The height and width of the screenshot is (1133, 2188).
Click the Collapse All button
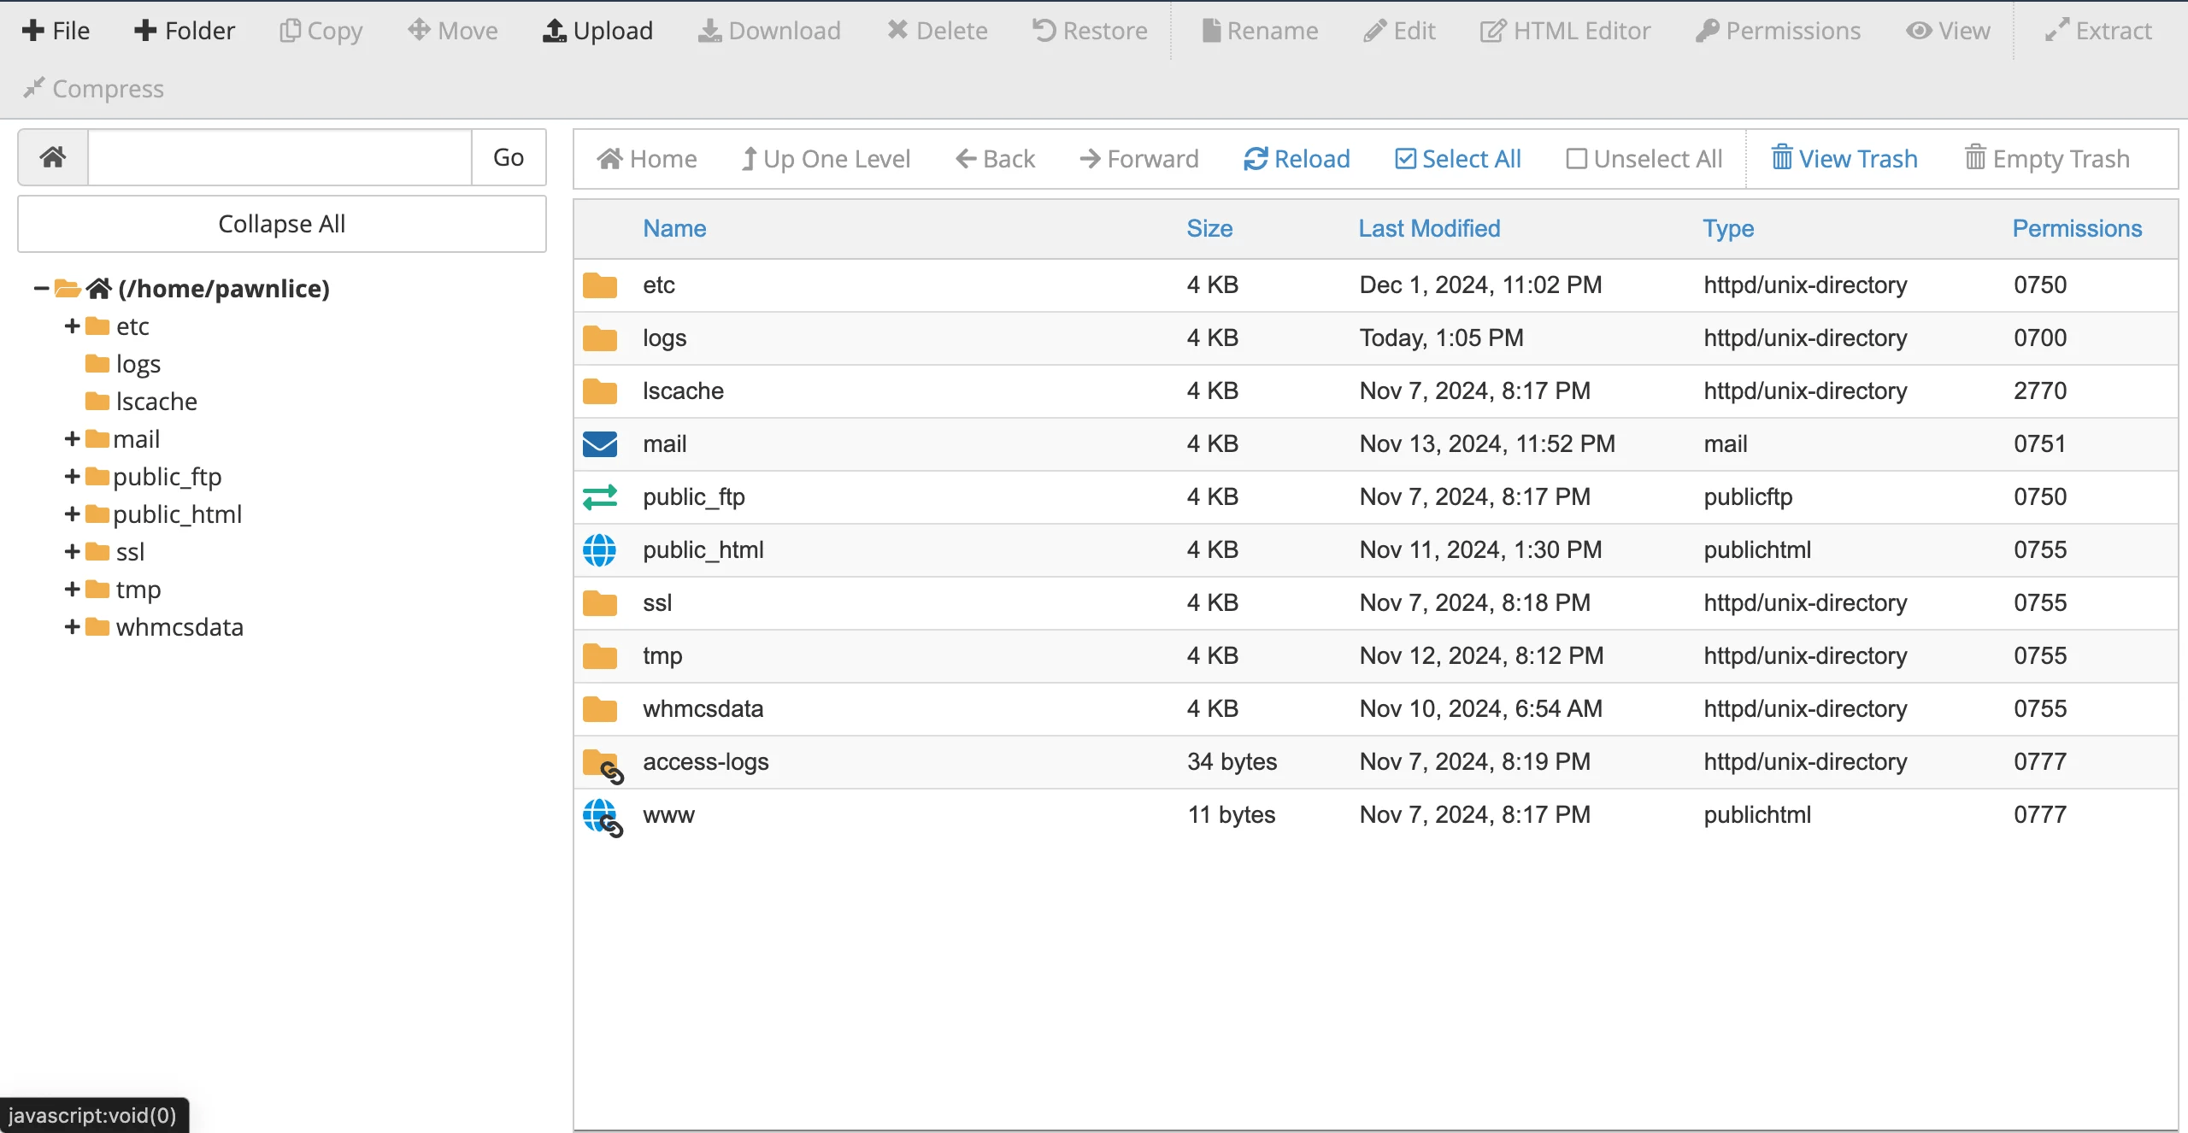point(282,224)
